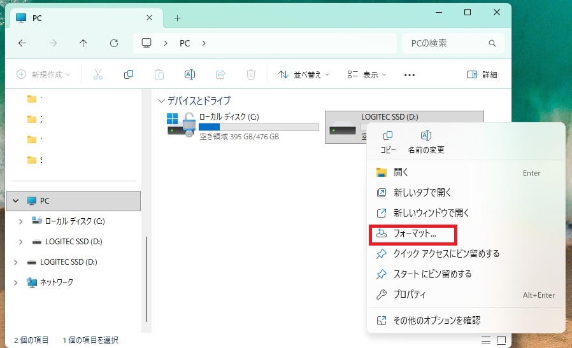Viewport: 572px width, 348px height.
Task: Click 名前の変更 icon in context menu
Action: click(426, 136)
